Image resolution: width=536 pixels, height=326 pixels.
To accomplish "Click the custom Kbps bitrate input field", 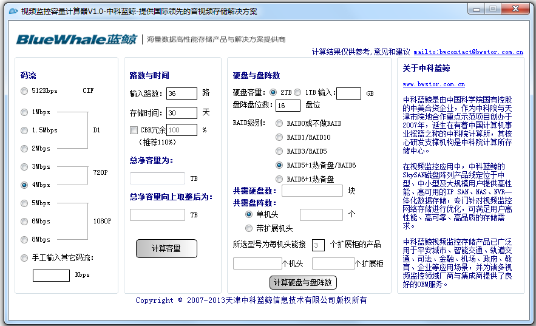I will pos(51,276).
